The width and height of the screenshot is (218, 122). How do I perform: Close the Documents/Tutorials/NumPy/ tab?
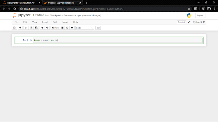click(x=40, y=3)
